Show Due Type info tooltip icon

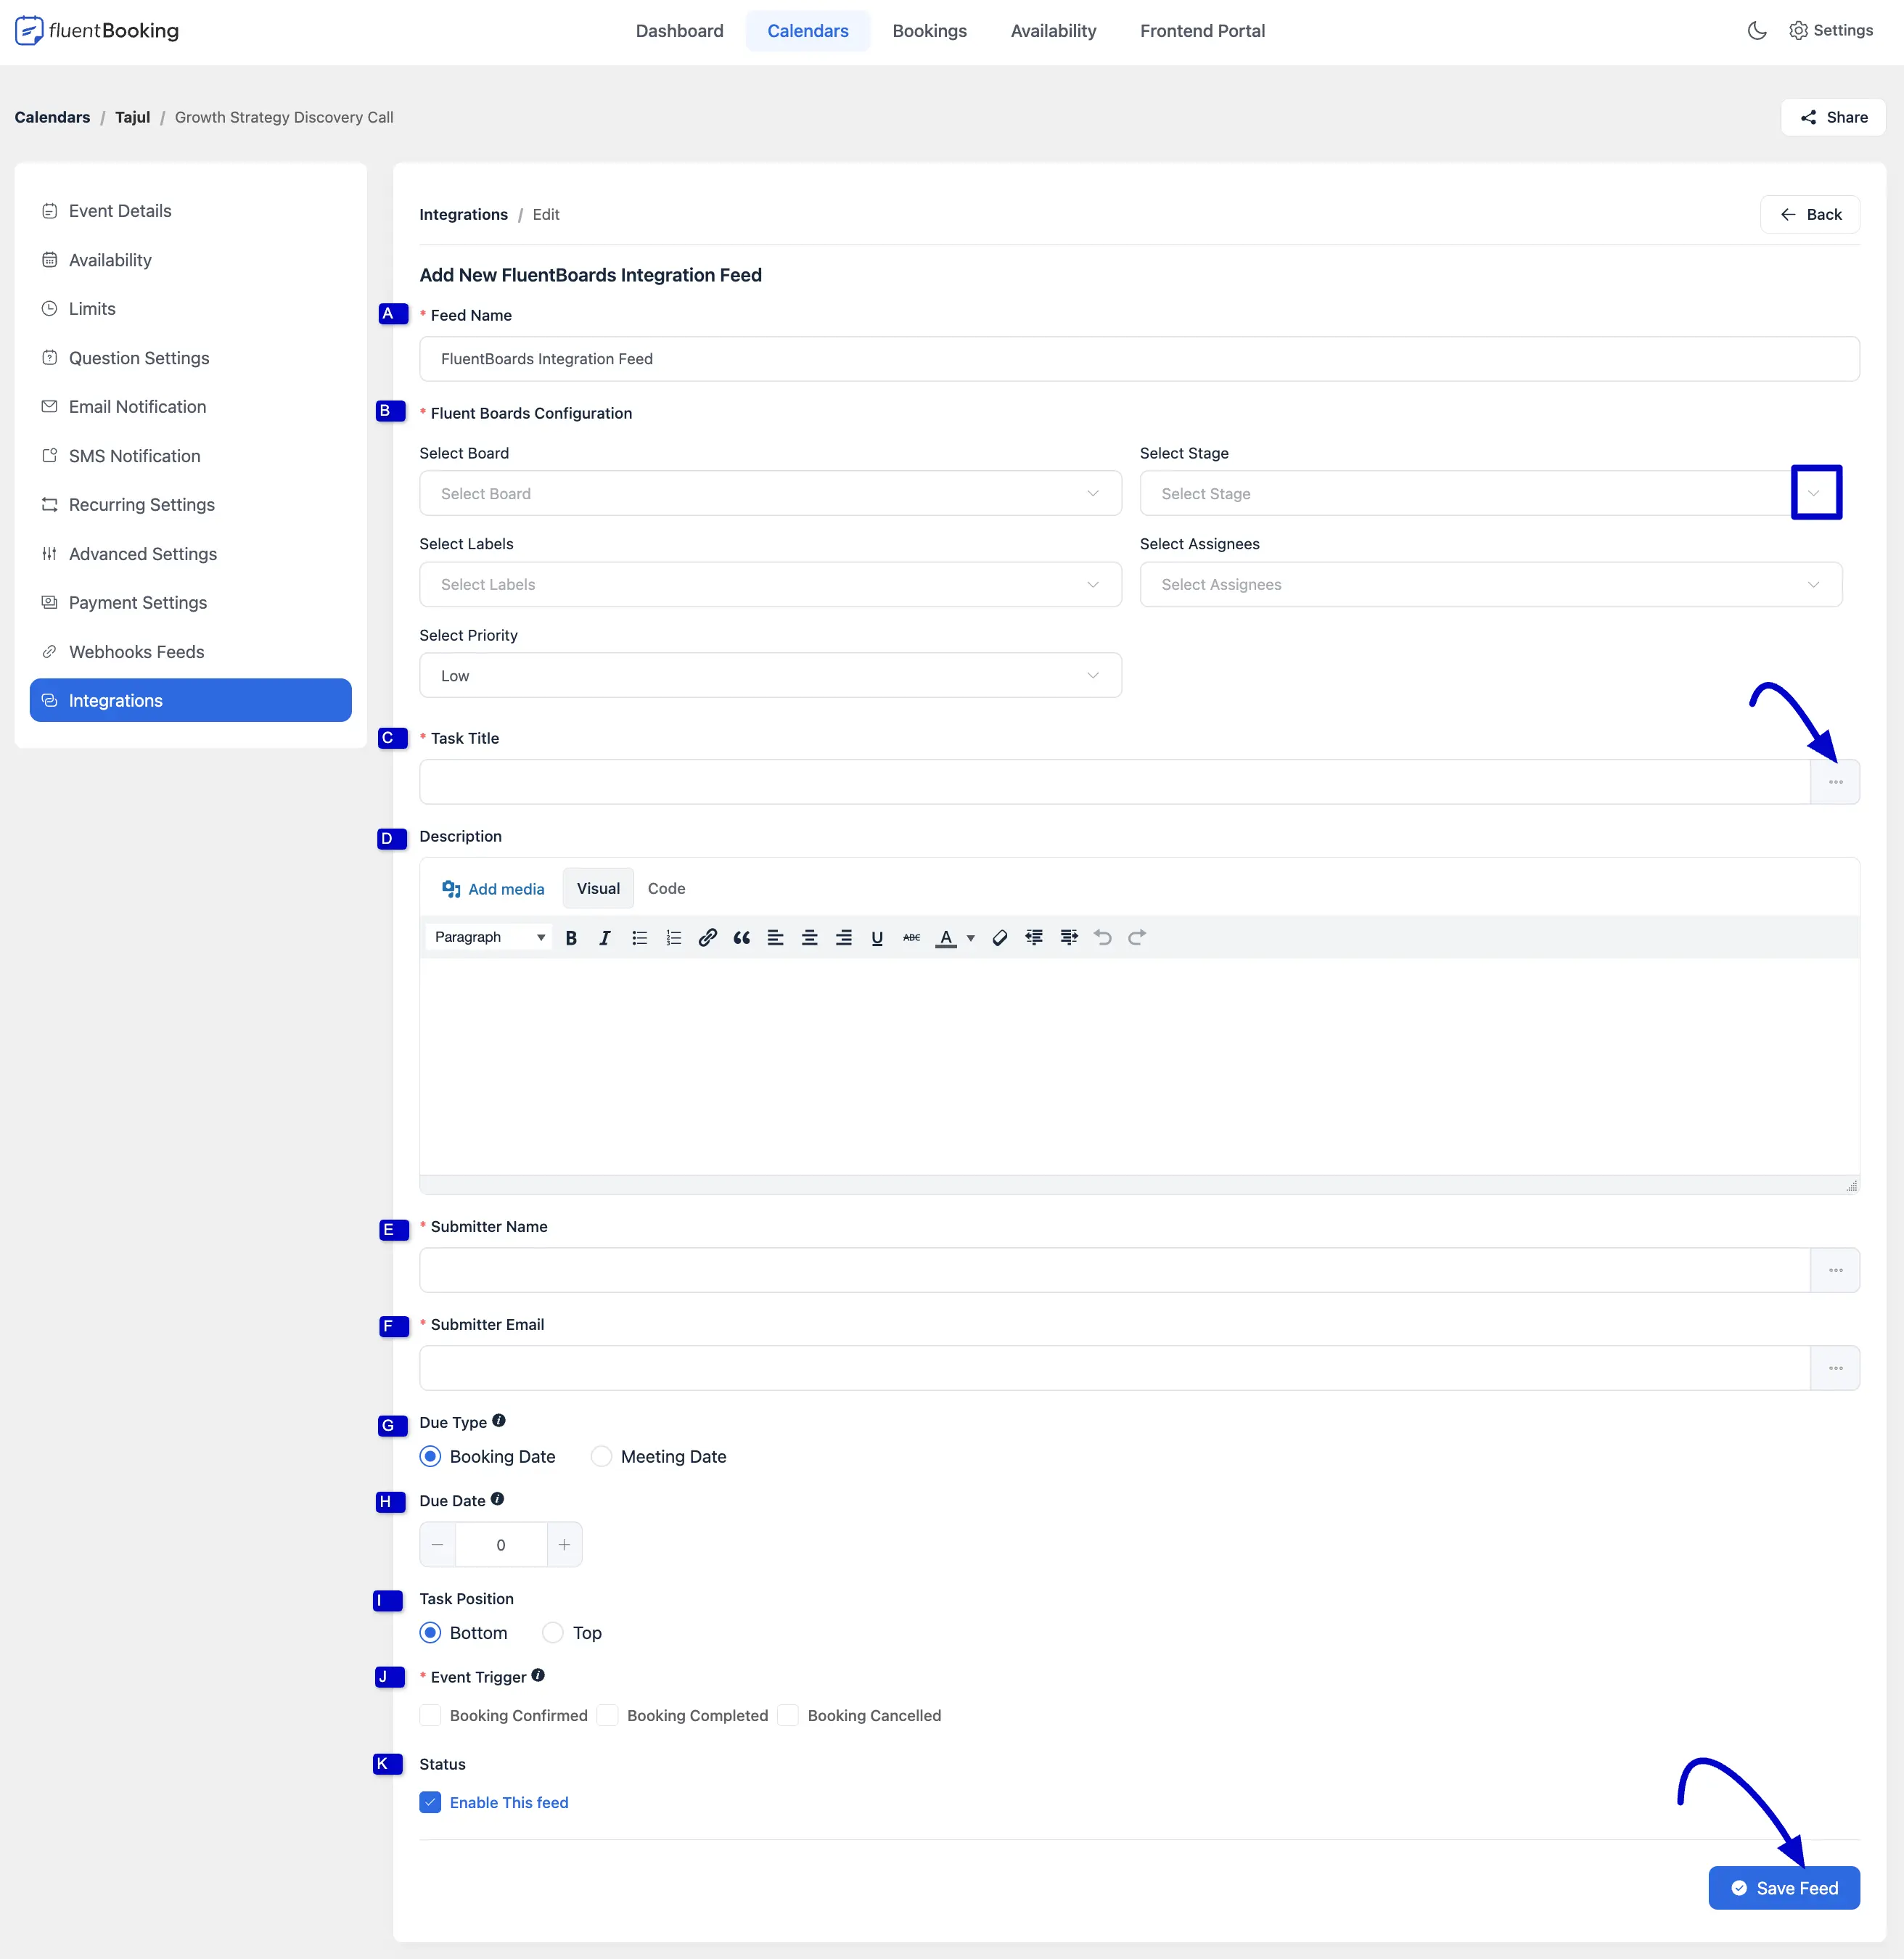(x=499, y=1420)
